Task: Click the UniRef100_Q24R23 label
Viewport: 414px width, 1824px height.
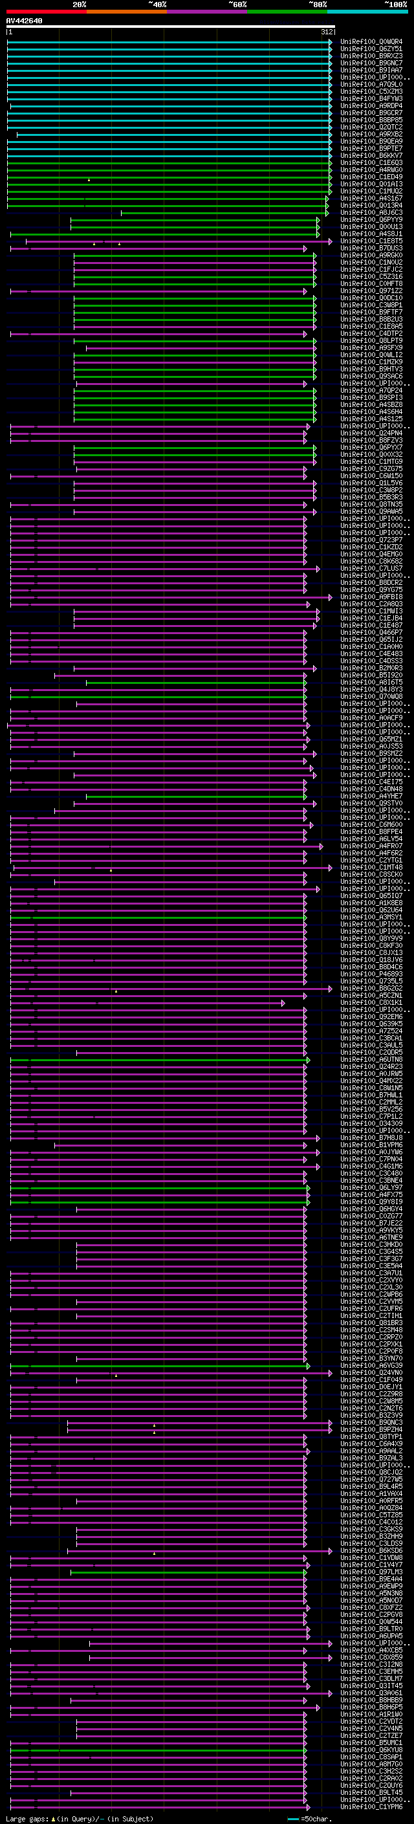Action: pyautogui.click(x=371, y=1066)
